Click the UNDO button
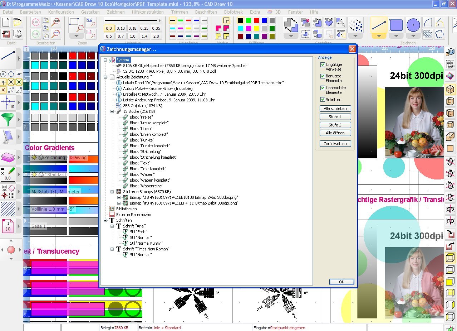The height and width of the screenshot is (331, 457). [35, 22]
